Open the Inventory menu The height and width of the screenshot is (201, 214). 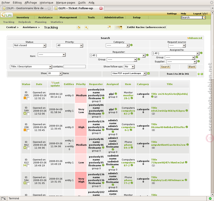click(x=23, y=17)
